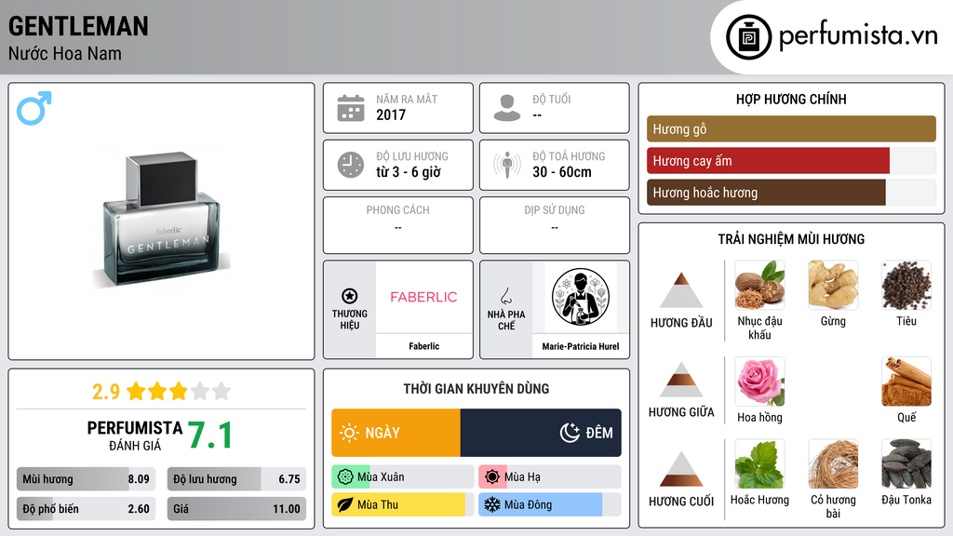Click the moon icon in Đêm bar
The width and height of the screenshot is (953, 536).
pyautogui.click(x=570, y=433)
